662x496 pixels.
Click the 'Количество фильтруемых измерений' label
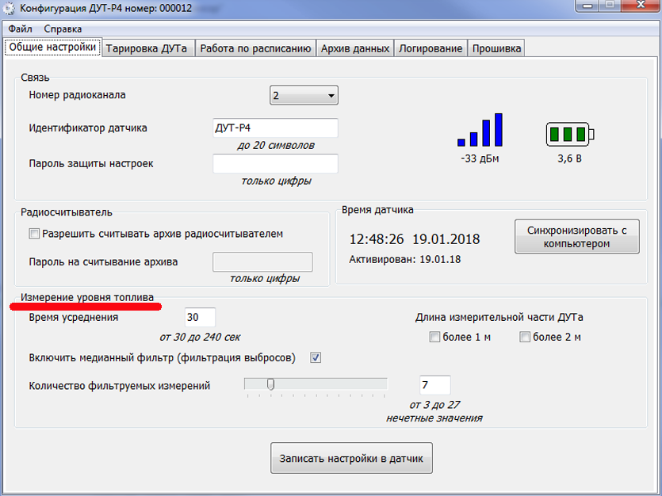pyautogui.click(x=120, y=386)
